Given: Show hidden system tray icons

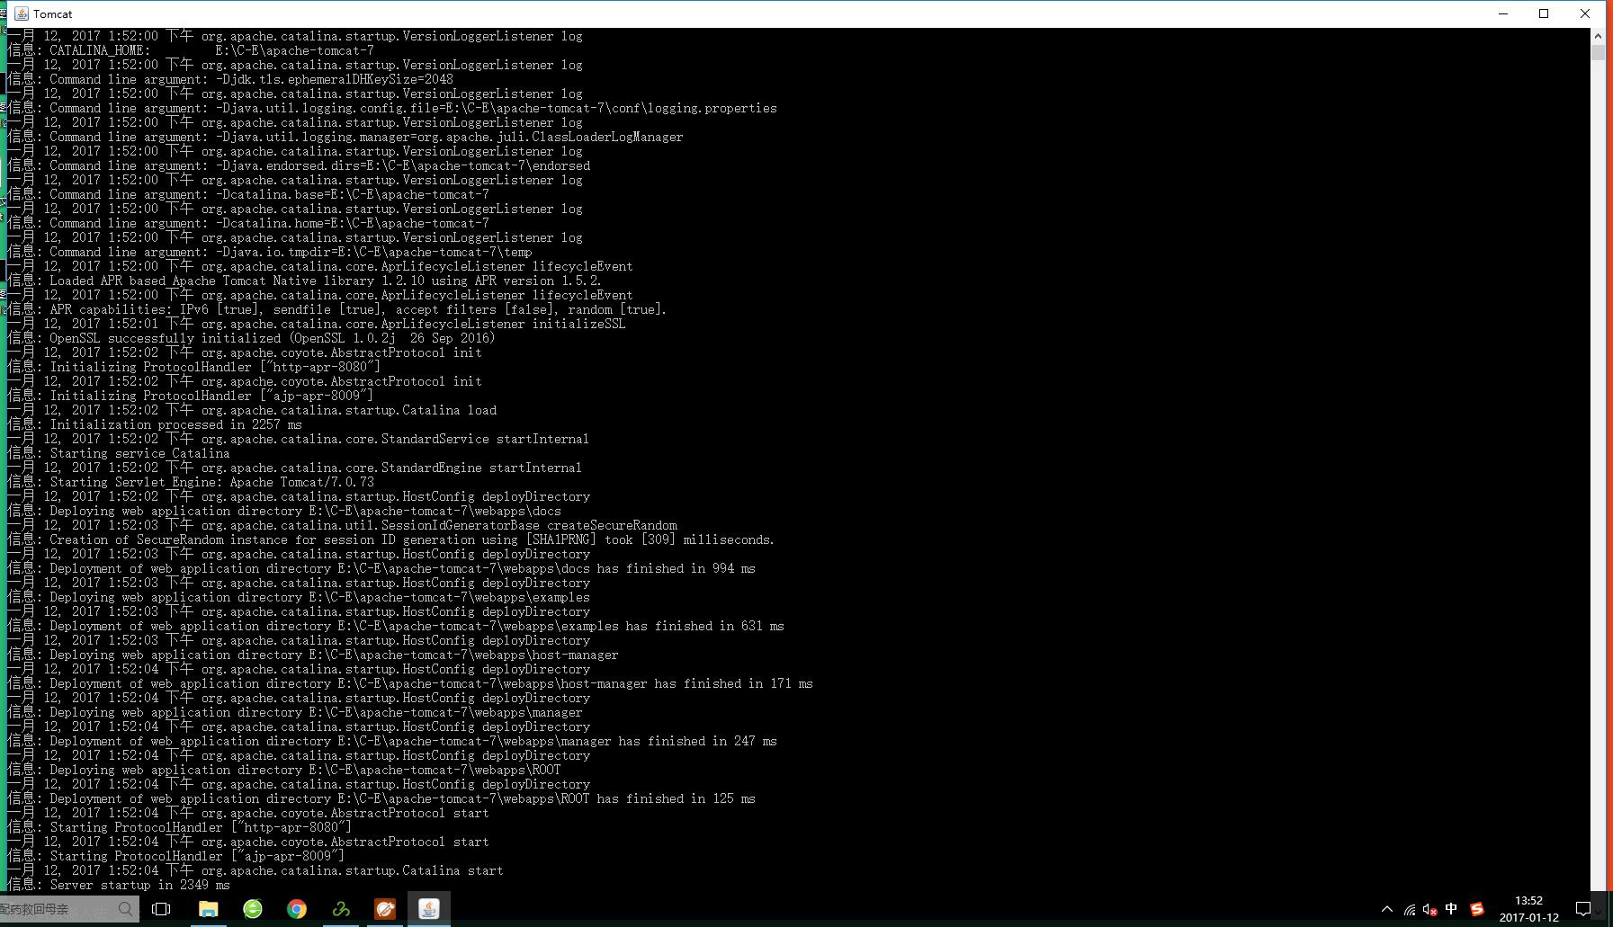Looking at the screenshot, I should (1387, 909).
